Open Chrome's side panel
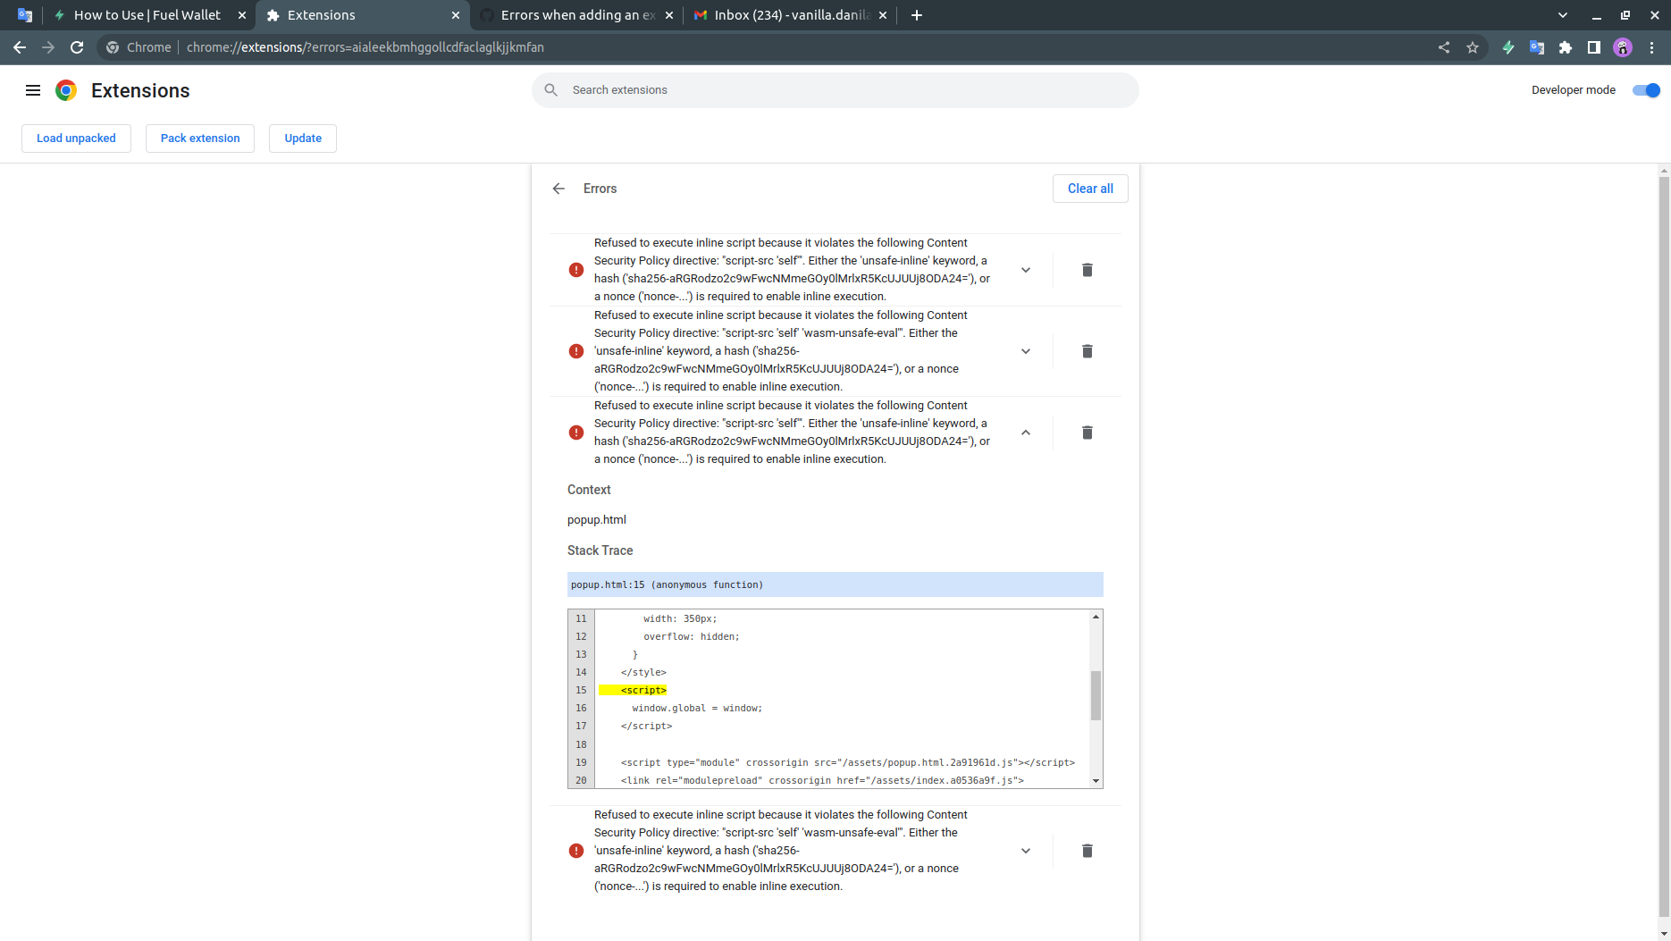Image resolution: width=1671 pixels, height=941 pixels. 1594,47
